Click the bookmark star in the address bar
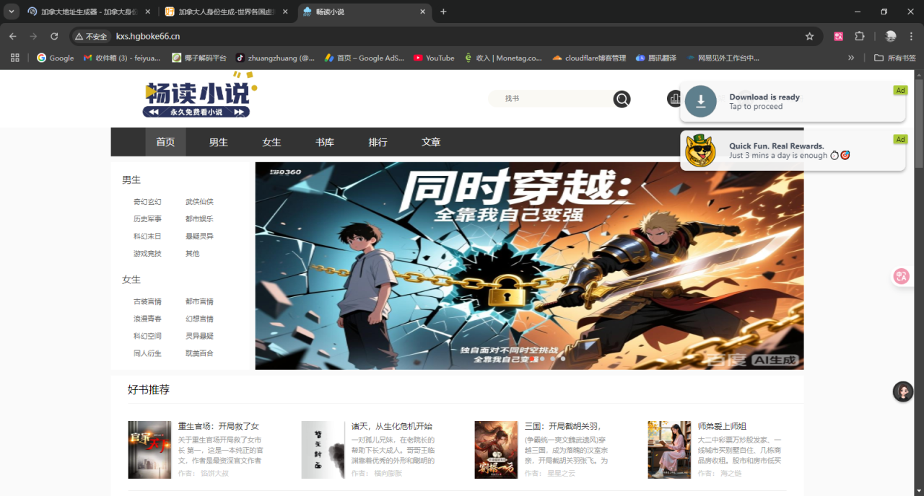Image resolution: width=924 pixels, height=496 pixels. click(809, 35)
